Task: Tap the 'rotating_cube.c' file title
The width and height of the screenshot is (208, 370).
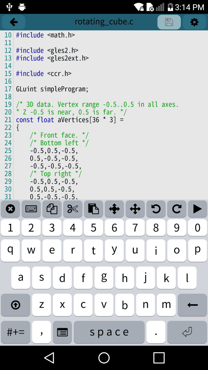Action: [x=104, y=22]
